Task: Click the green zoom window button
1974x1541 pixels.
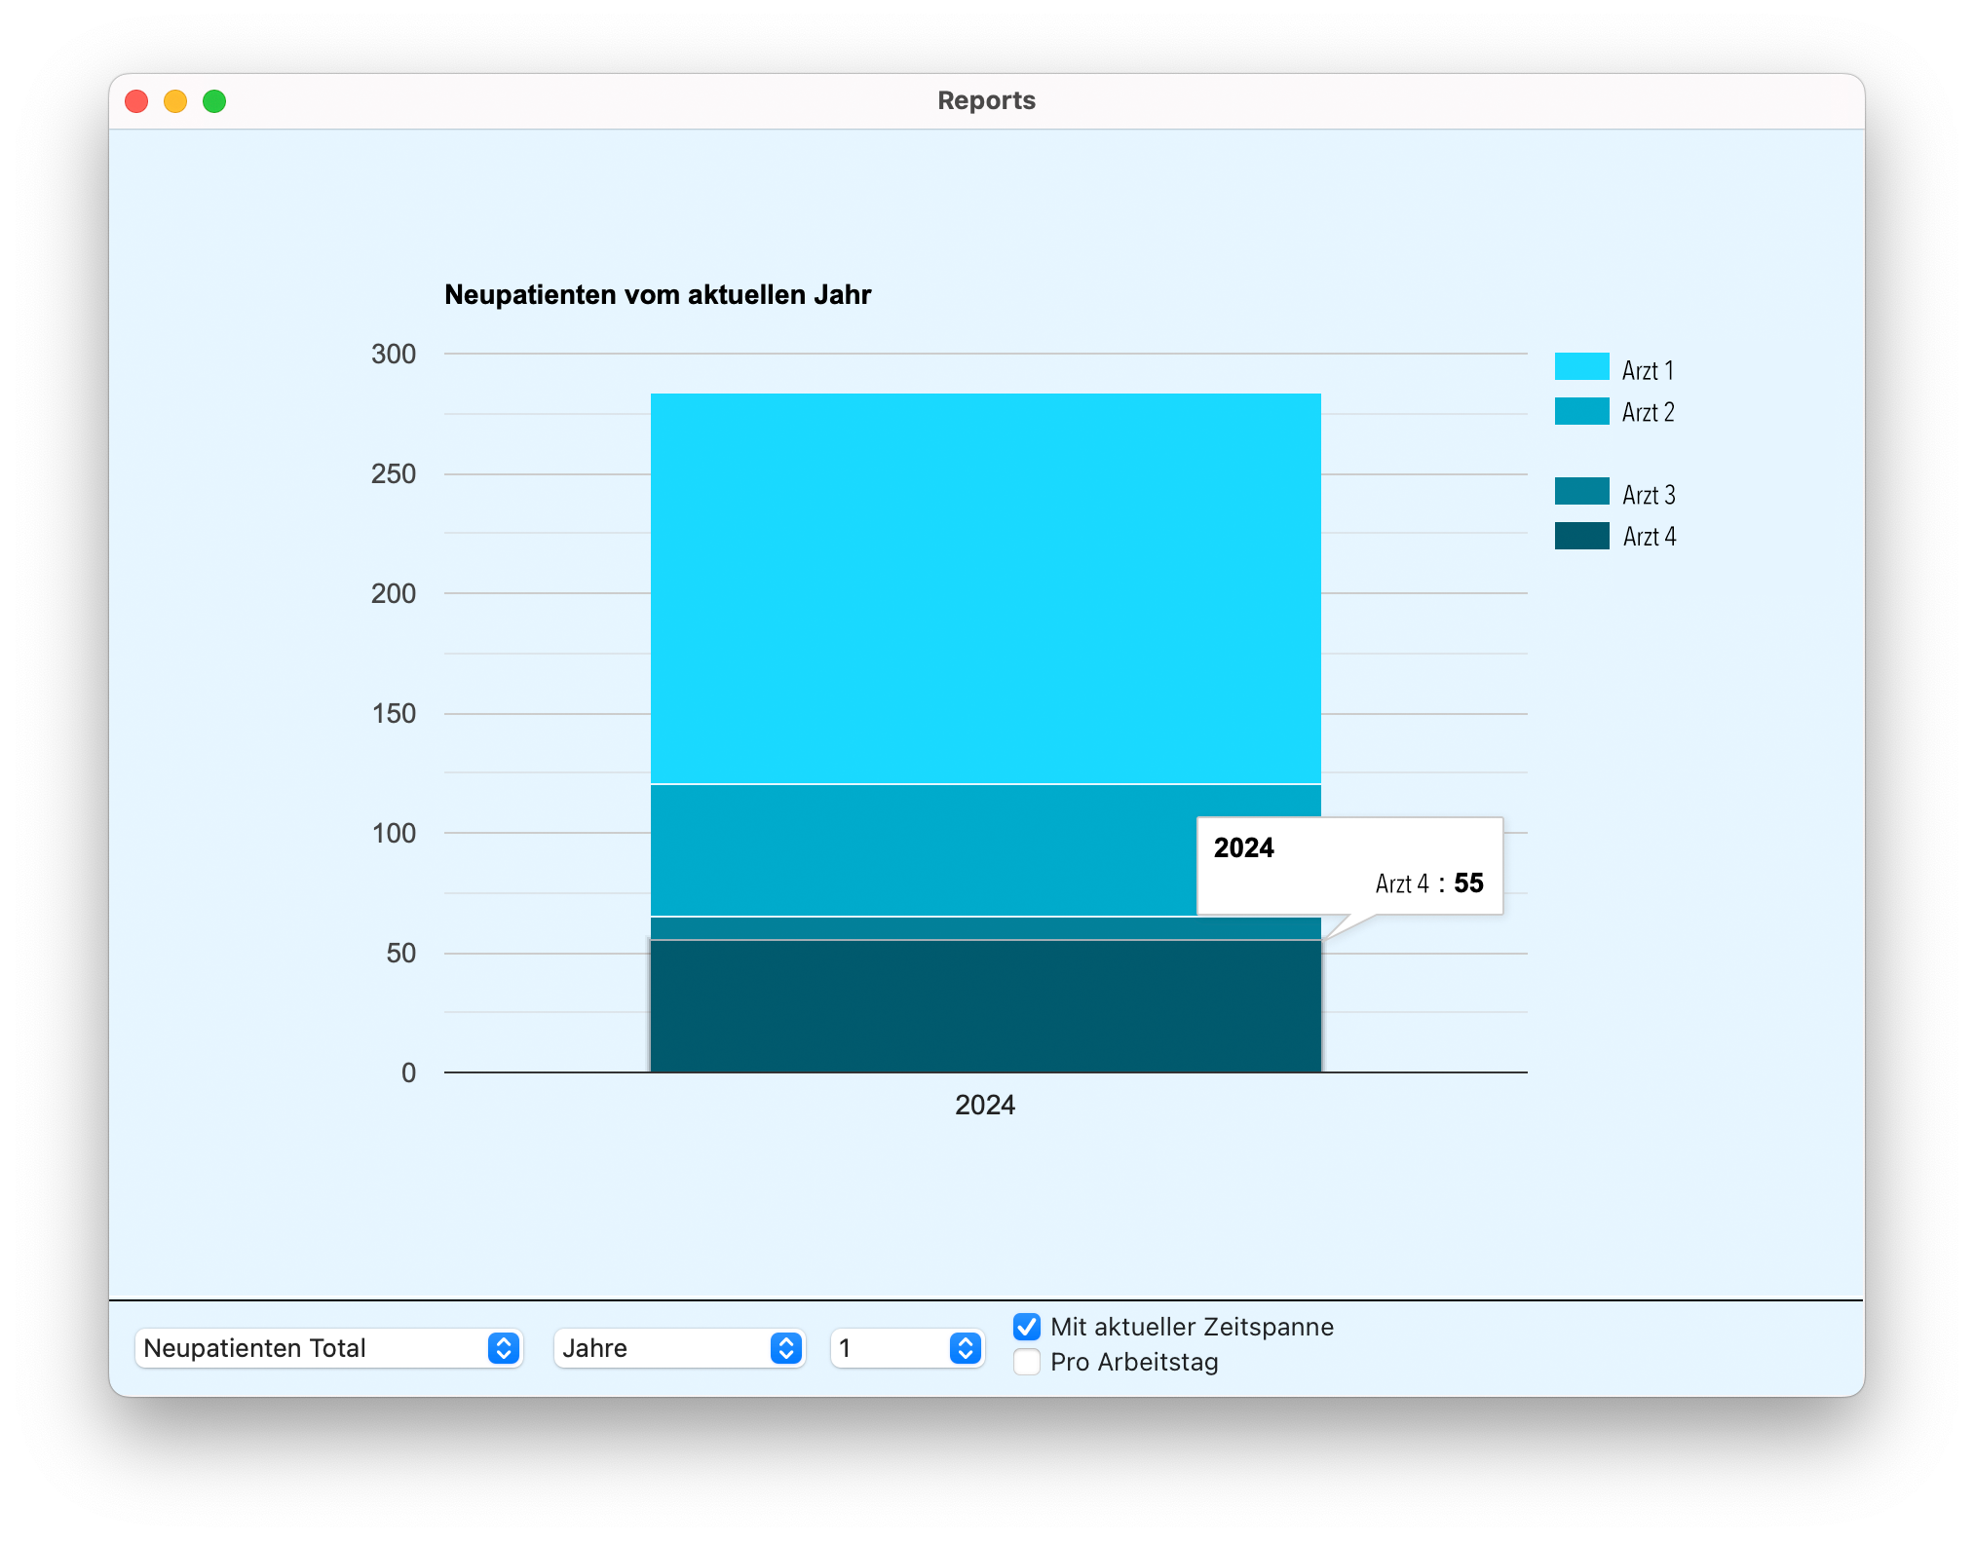Action: point(214,101)
